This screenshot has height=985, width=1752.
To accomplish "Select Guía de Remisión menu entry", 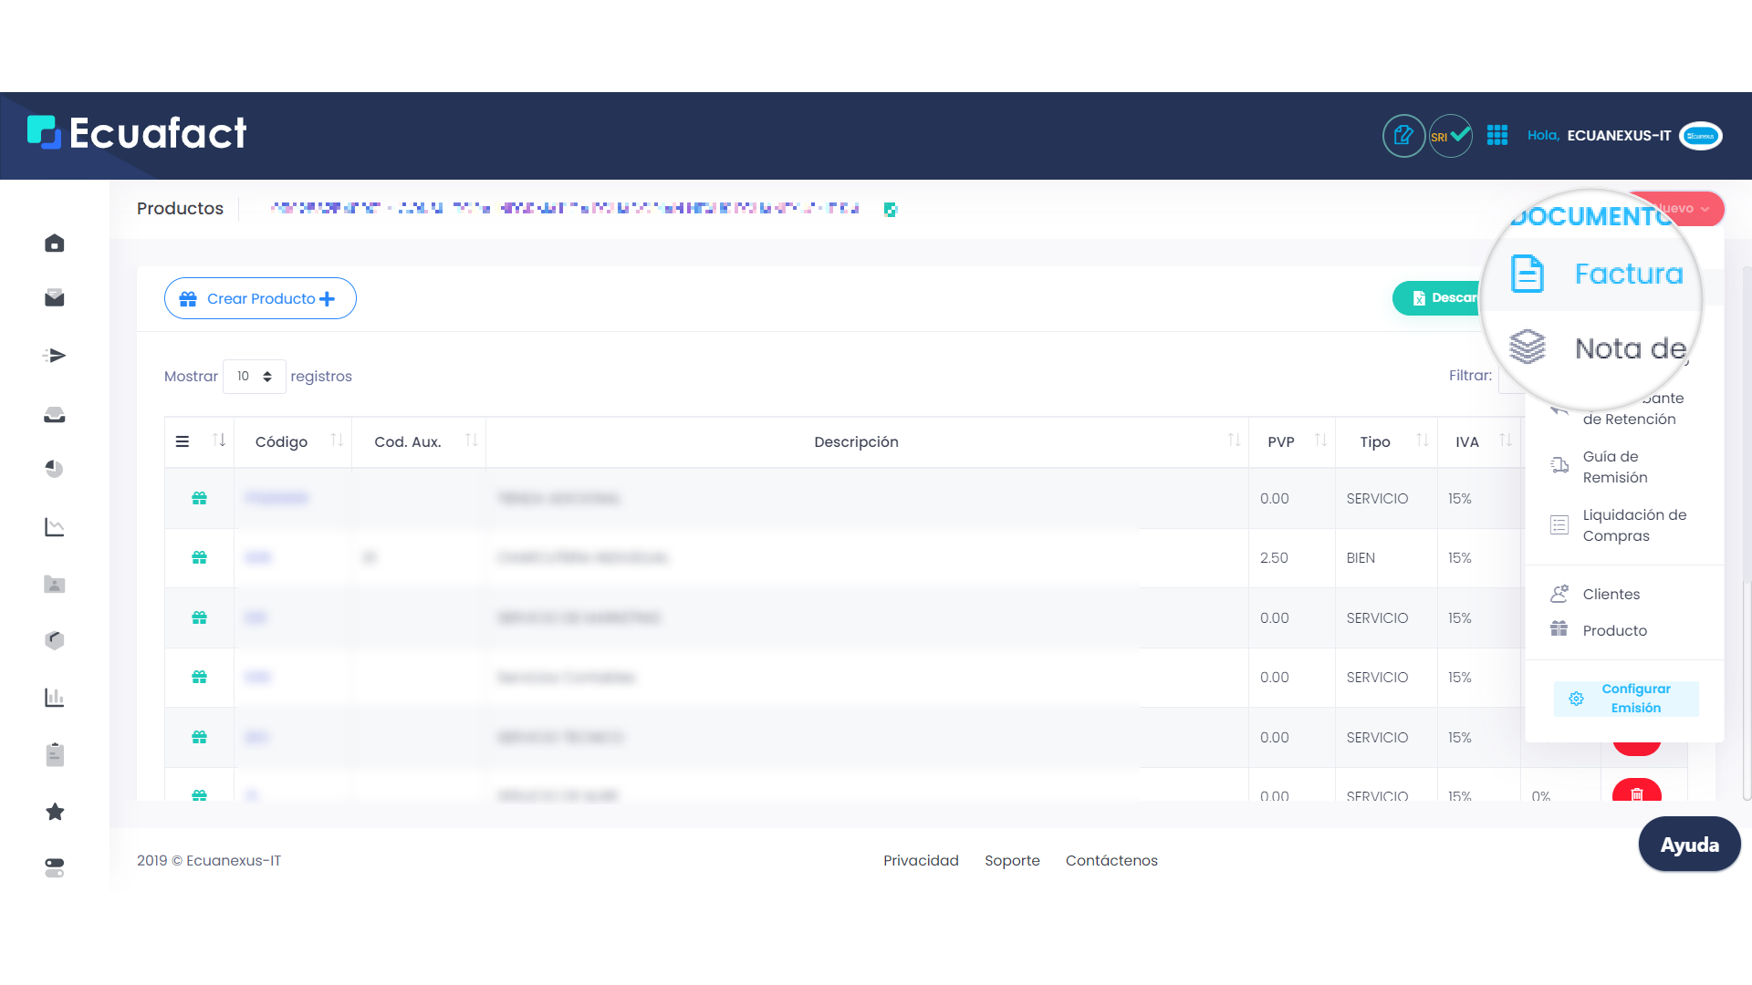I will (1614, 467).
